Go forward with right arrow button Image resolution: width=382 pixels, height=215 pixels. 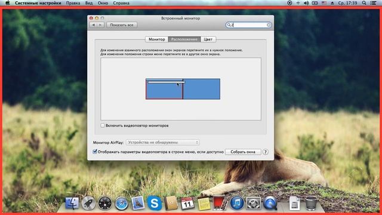point(100,25)
